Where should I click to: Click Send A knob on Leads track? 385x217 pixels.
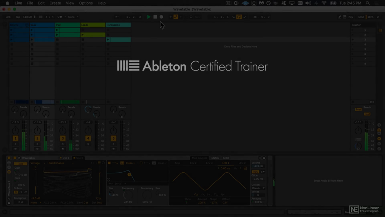[x=88, y=109]
